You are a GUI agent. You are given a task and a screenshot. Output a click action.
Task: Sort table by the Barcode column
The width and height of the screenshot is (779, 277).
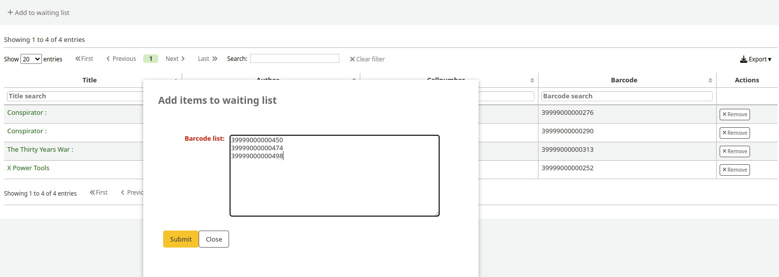click(624, 80)
